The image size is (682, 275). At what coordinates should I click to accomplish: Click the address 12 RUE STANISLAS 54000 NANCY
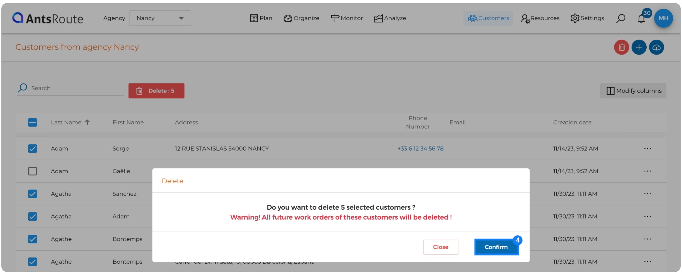222,149
